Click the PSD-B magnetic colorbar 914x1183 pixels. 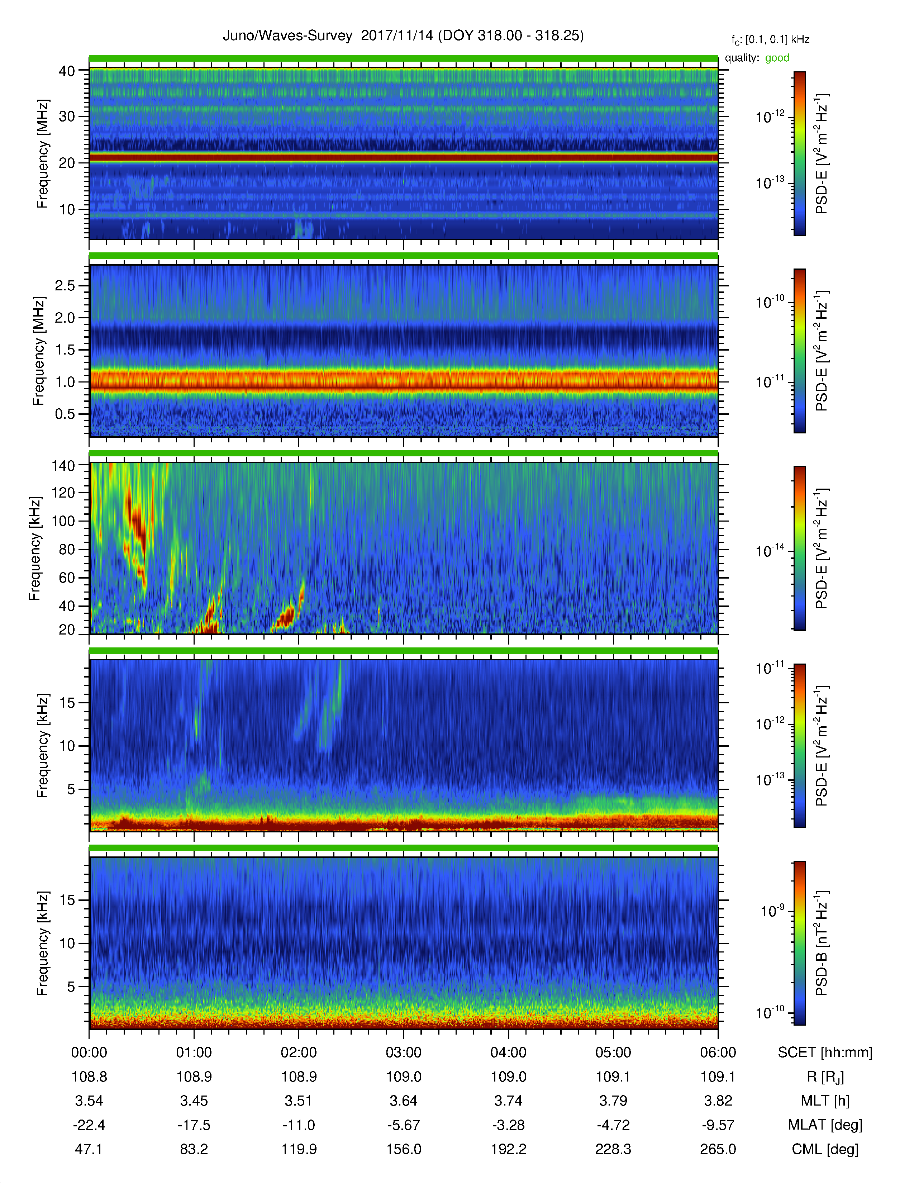point(799,943)
